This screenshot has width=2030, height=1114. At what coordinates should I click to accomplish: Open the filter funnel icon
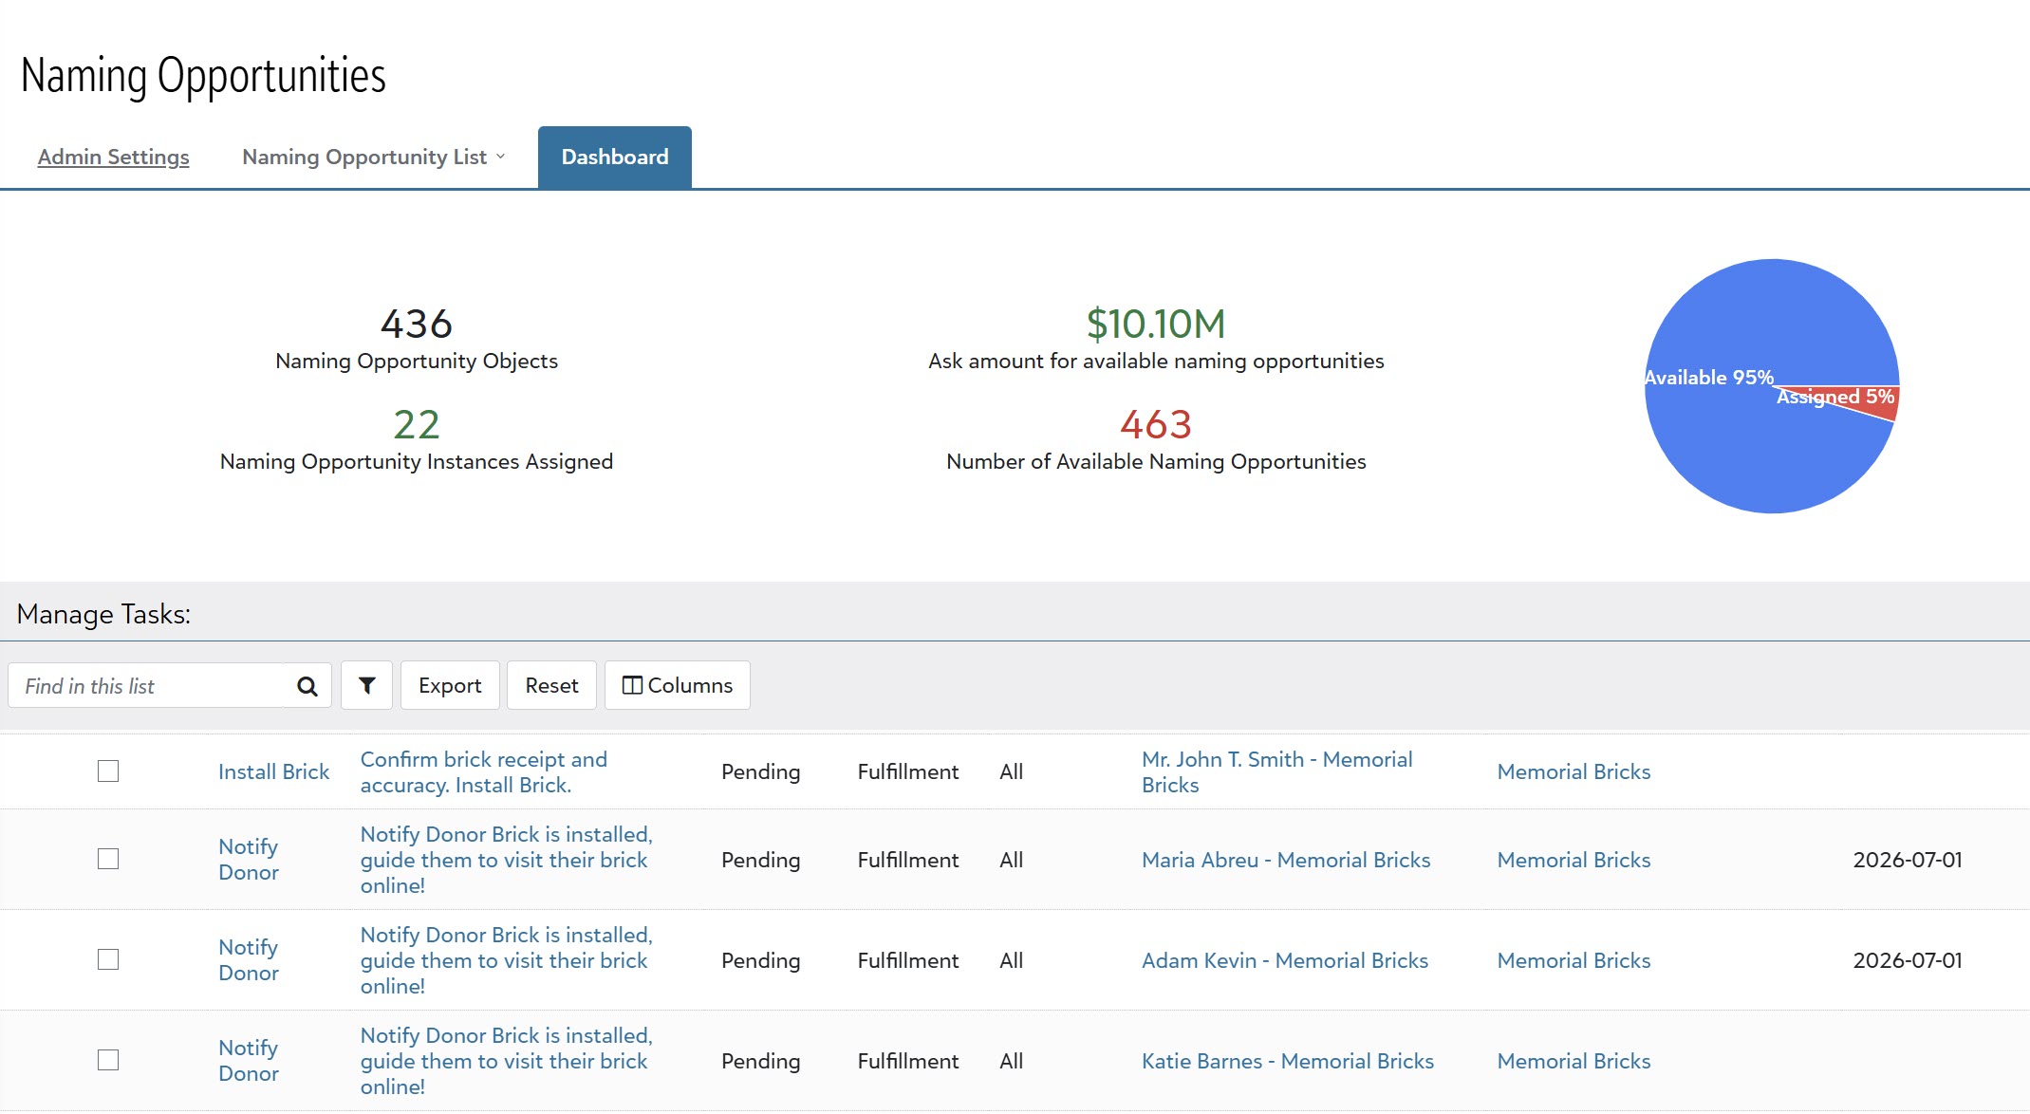(x=367, y=685)
